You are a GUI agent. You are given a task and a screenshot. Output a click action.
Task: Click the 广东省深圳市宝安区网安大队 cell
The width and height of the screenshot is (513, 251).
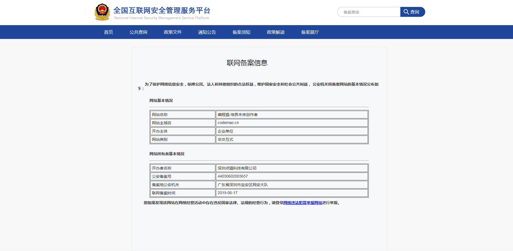292,185
